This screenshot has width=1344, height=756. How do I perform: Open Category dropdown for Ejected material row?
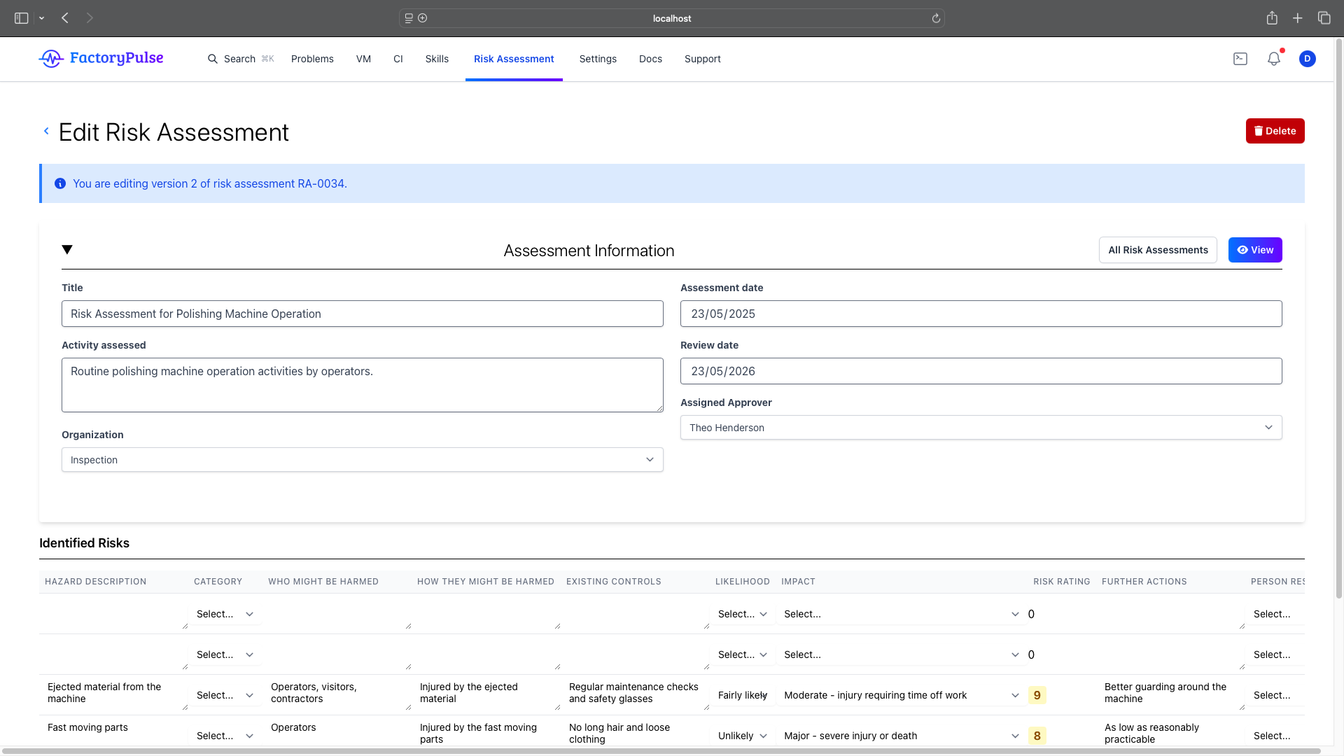[224, 695]
